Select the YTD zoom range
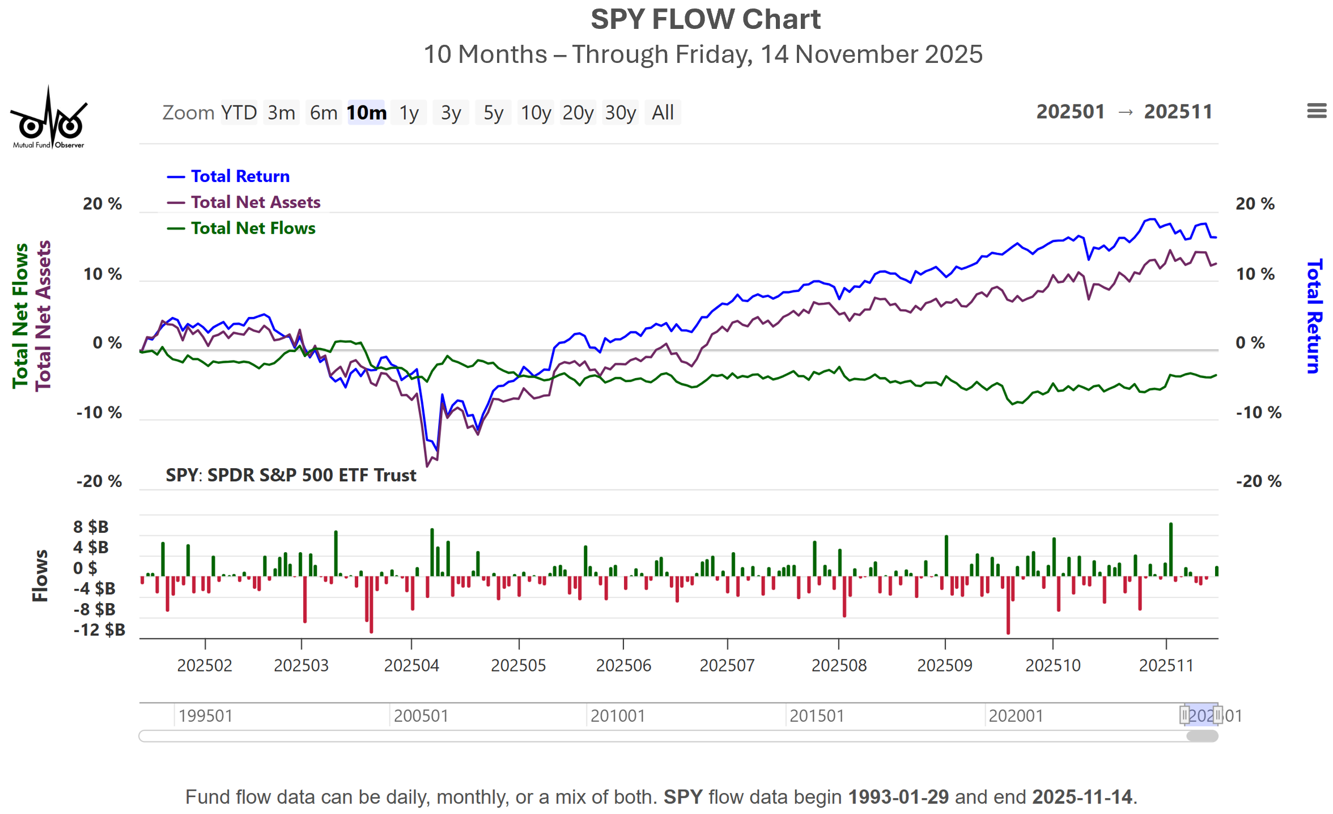 point(239,113)
